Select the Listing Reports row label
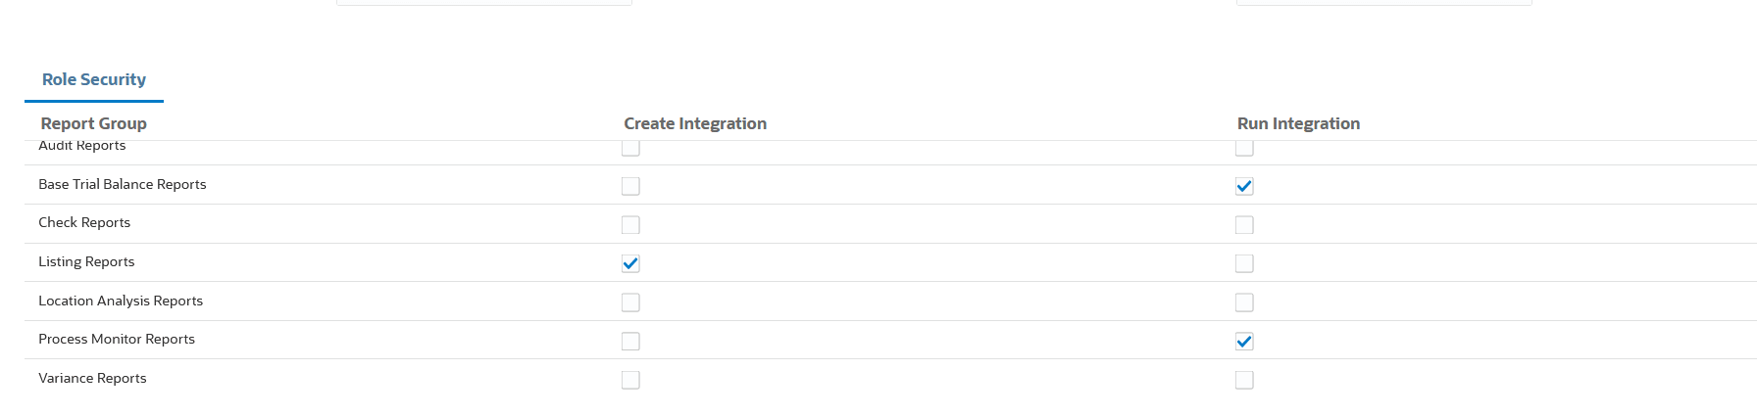The image size is (1757, 417). tap(86, 261)
